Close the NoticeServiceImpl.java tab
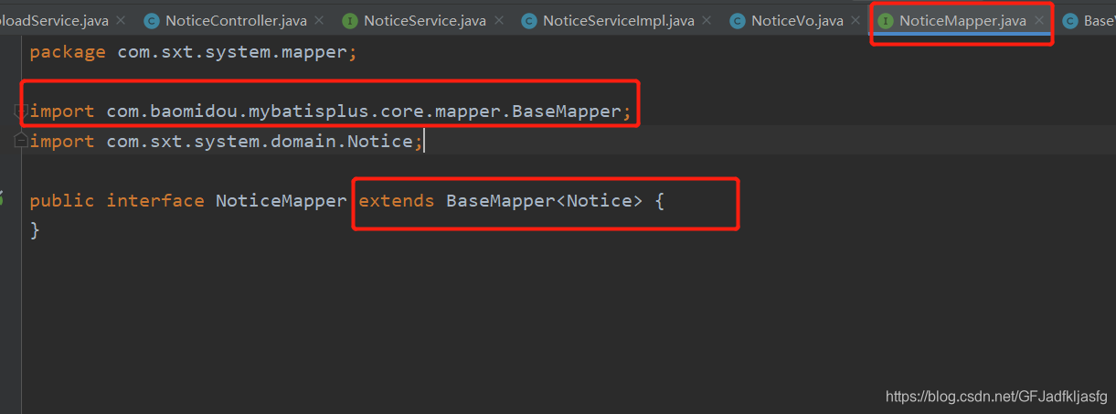This screenshot has height=414, width=1116. (707, 20)
